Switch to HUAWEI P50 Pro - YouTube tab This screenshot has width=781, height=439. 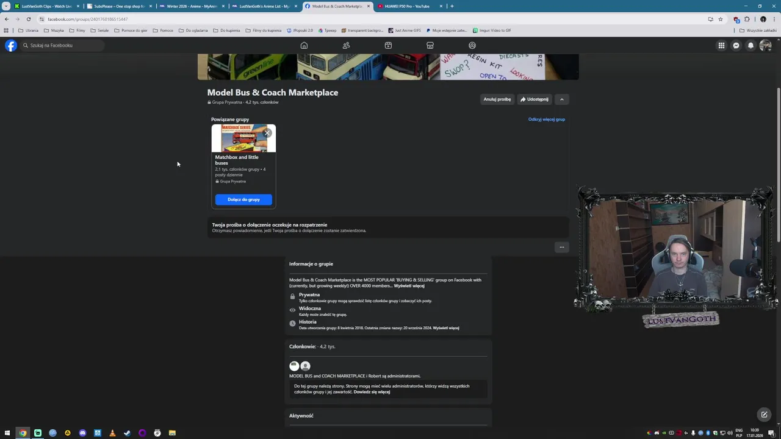point(409,6)
